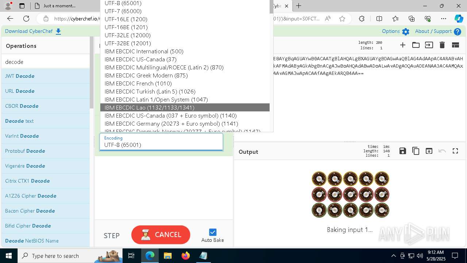This screenshot has width=467, height=263.
Task: Open browser Extensions icon
Action: pos(362,19)
